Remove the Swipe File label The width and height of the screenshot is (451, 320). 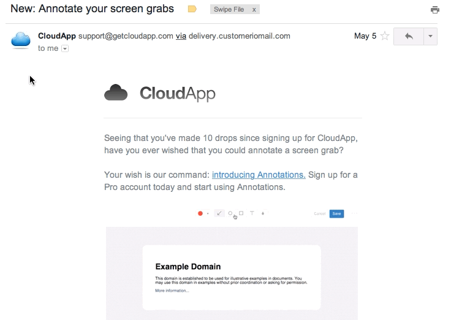(x=254, y=10)
